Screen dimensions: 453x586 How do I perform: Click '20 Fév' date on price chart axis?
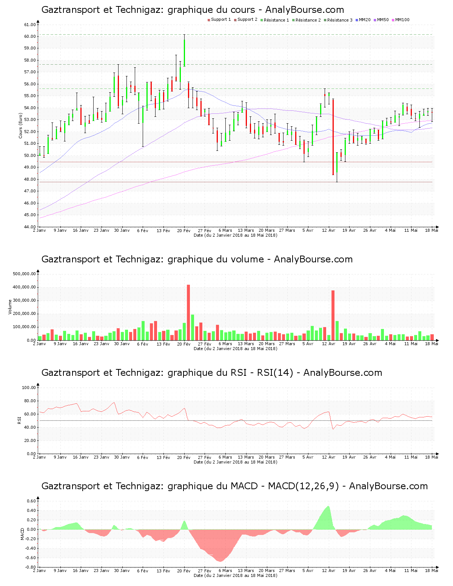click(184, 230)
